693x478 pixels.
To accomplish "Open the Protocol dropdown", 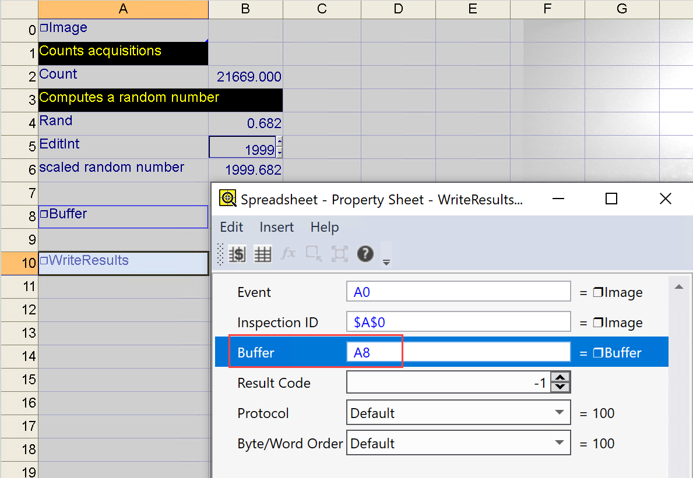I will [x=560, y=413].
